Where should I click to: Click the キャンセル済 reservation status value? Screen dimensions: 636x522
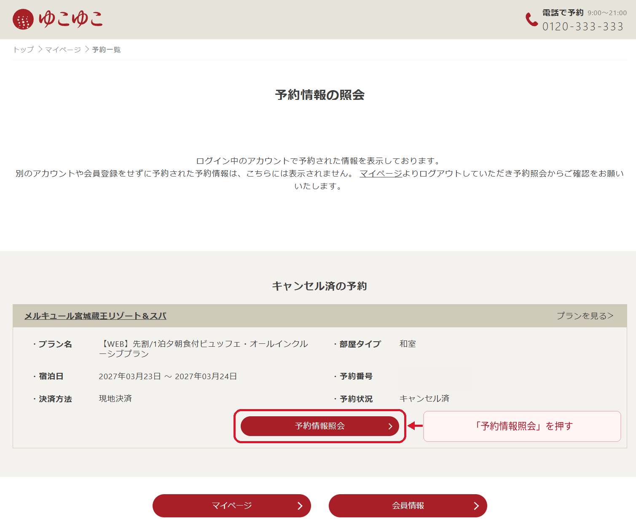[424, 399]
